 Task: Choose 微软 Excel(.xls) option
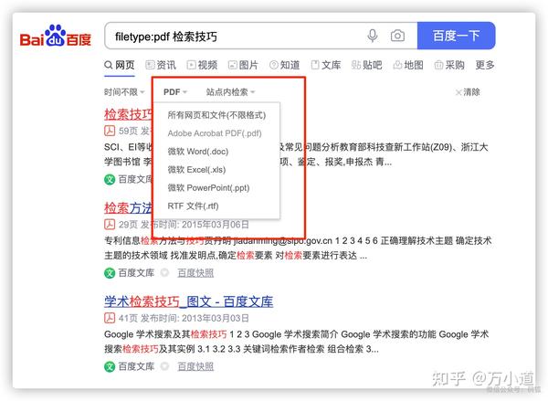pos(196,170)
